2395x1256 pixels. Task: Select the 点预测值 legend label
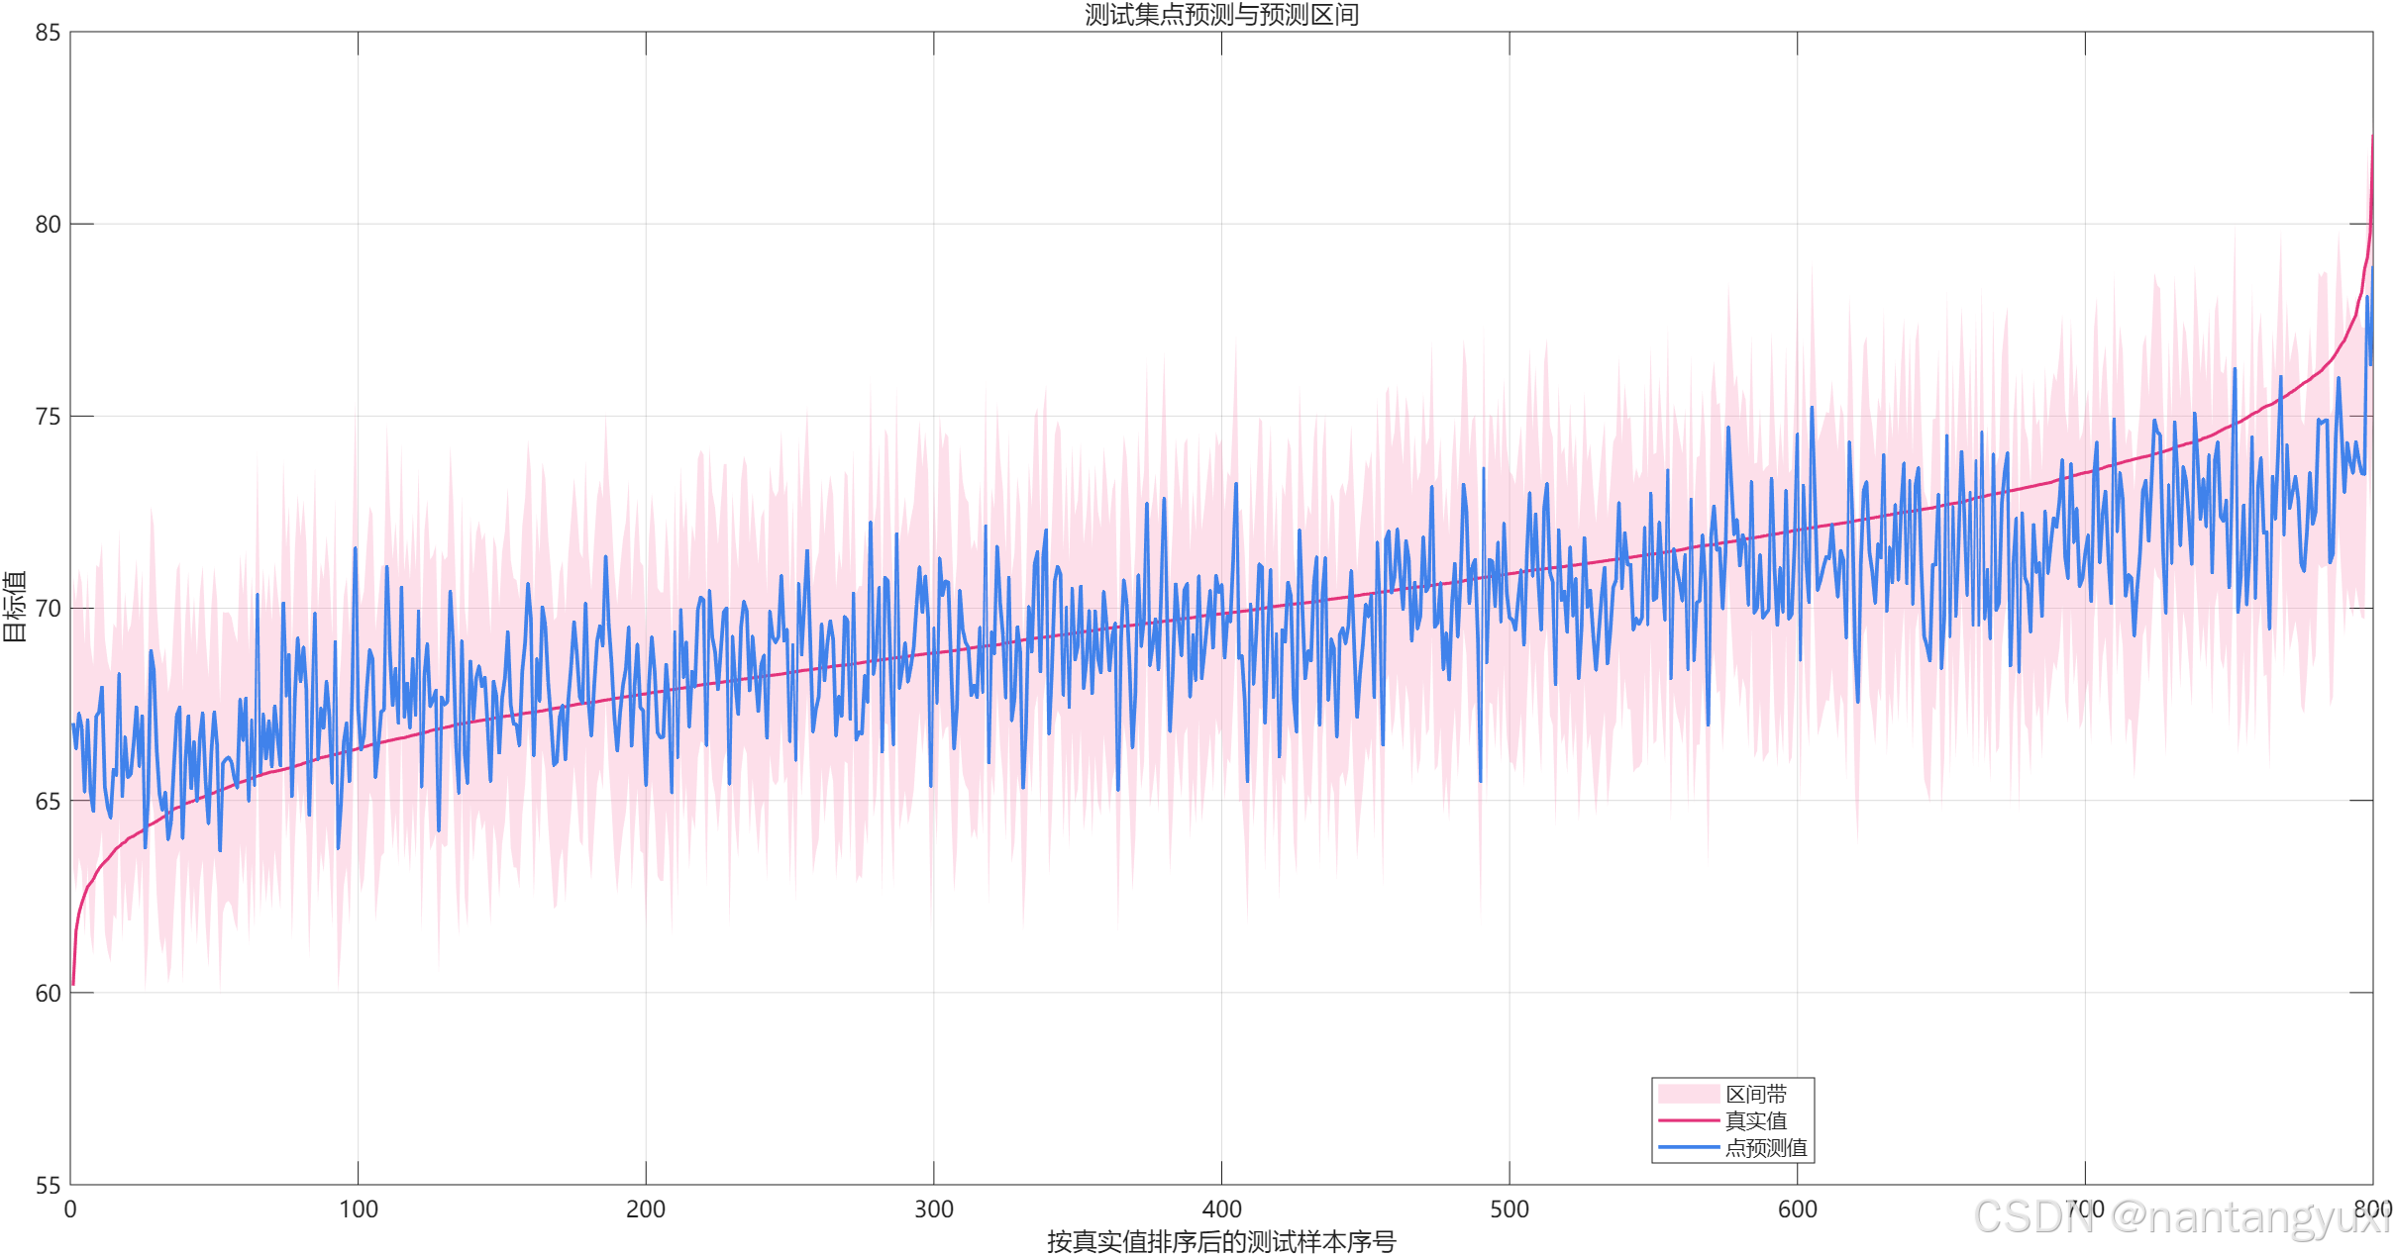pyautogui.click(x=1765, y=1147)
